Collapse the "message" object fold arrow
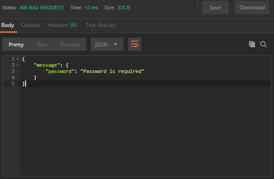This screenshot has height=179, width=274. pyautogui.click(x=18, y=65)
